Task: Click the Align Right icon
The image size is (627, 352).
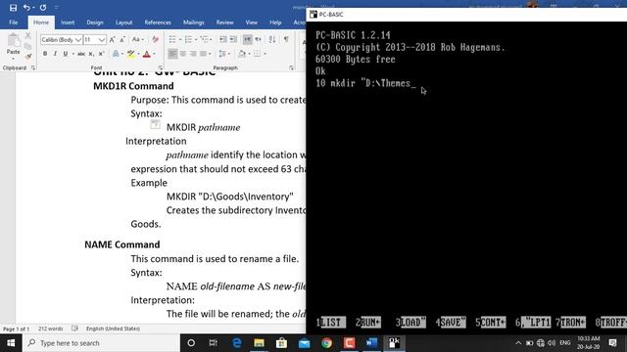Action: coord(193,54)
